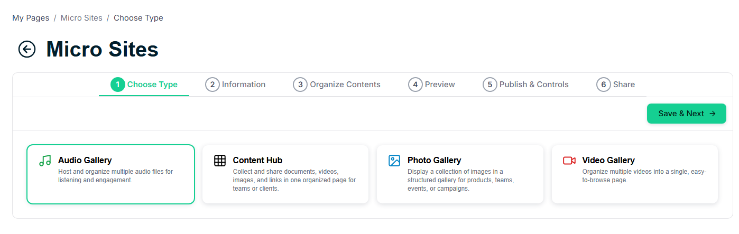This screenshot has height=234, width=739.
Task: Click the Save & Next button
Action: (687, 114)
